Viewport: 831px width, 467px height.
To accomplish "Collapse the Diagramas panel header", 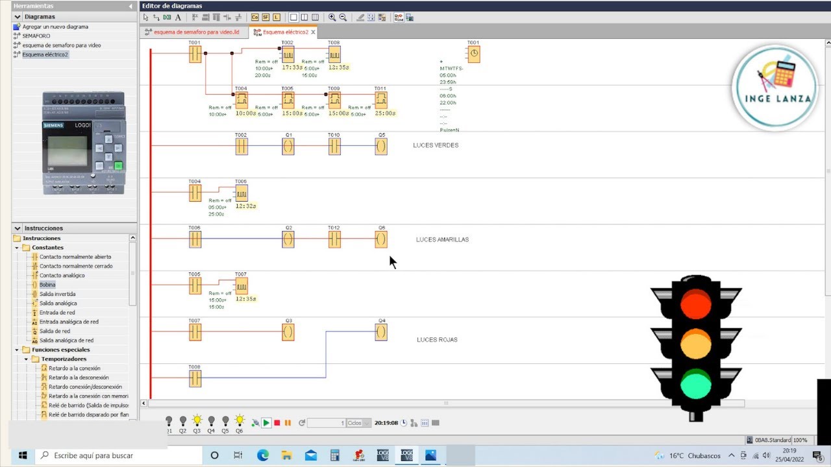I will pos(18,16).
